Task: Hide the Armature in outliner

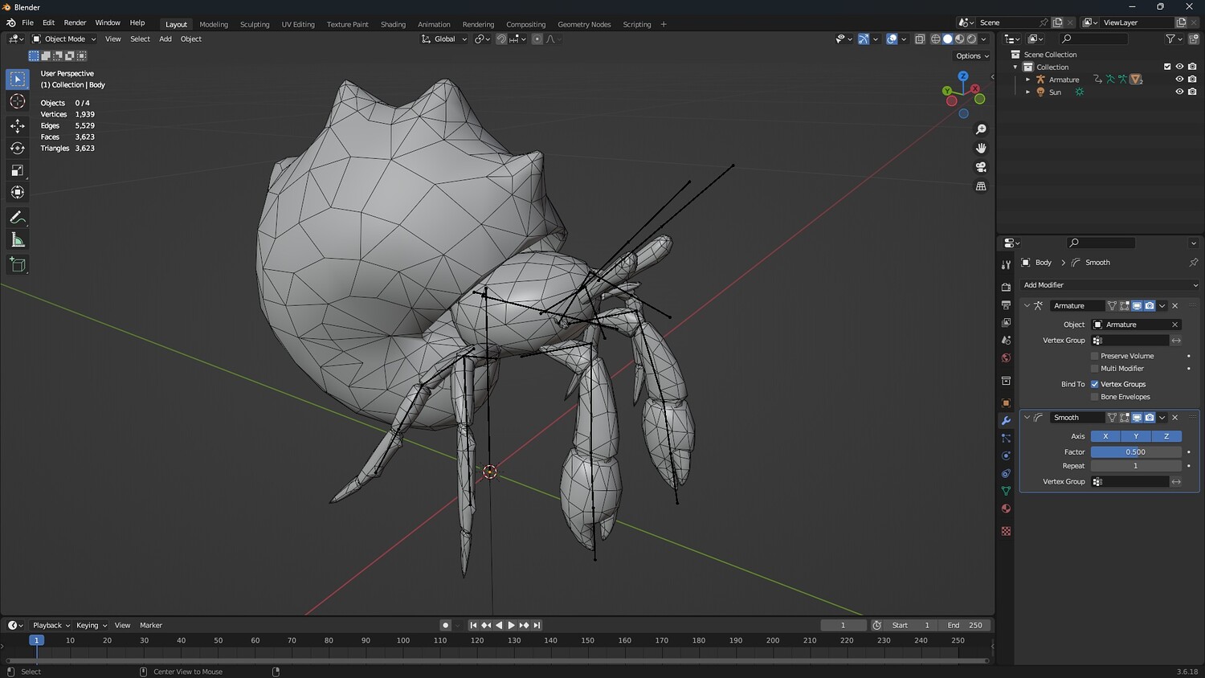Action: [x=1179, y=80]
